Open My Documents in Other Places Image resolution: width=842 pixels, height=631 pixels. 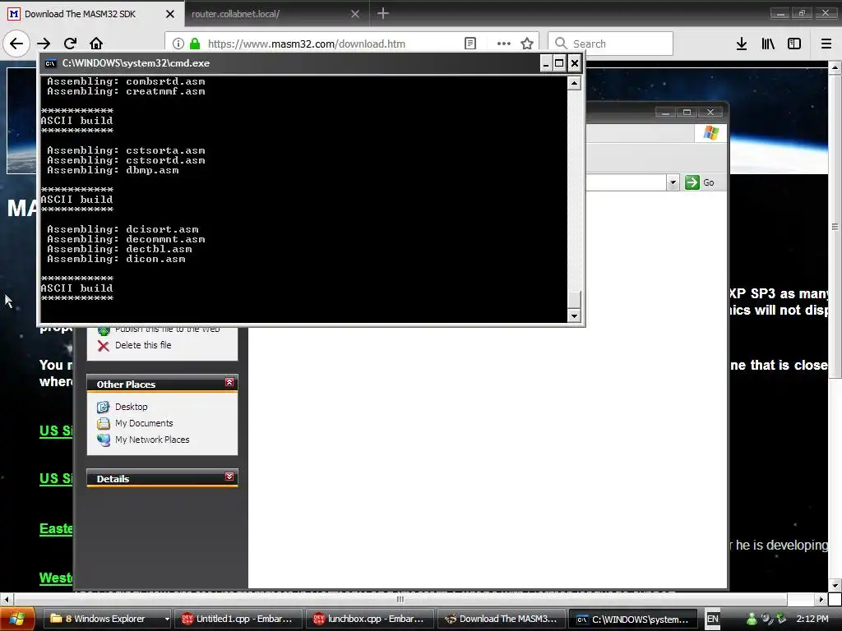(144, 423)
